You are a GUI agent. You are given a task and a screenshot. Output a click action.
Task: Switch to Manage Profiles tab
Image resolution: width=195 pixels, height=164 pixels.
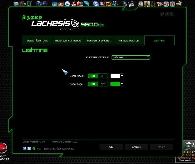[98, 41]
